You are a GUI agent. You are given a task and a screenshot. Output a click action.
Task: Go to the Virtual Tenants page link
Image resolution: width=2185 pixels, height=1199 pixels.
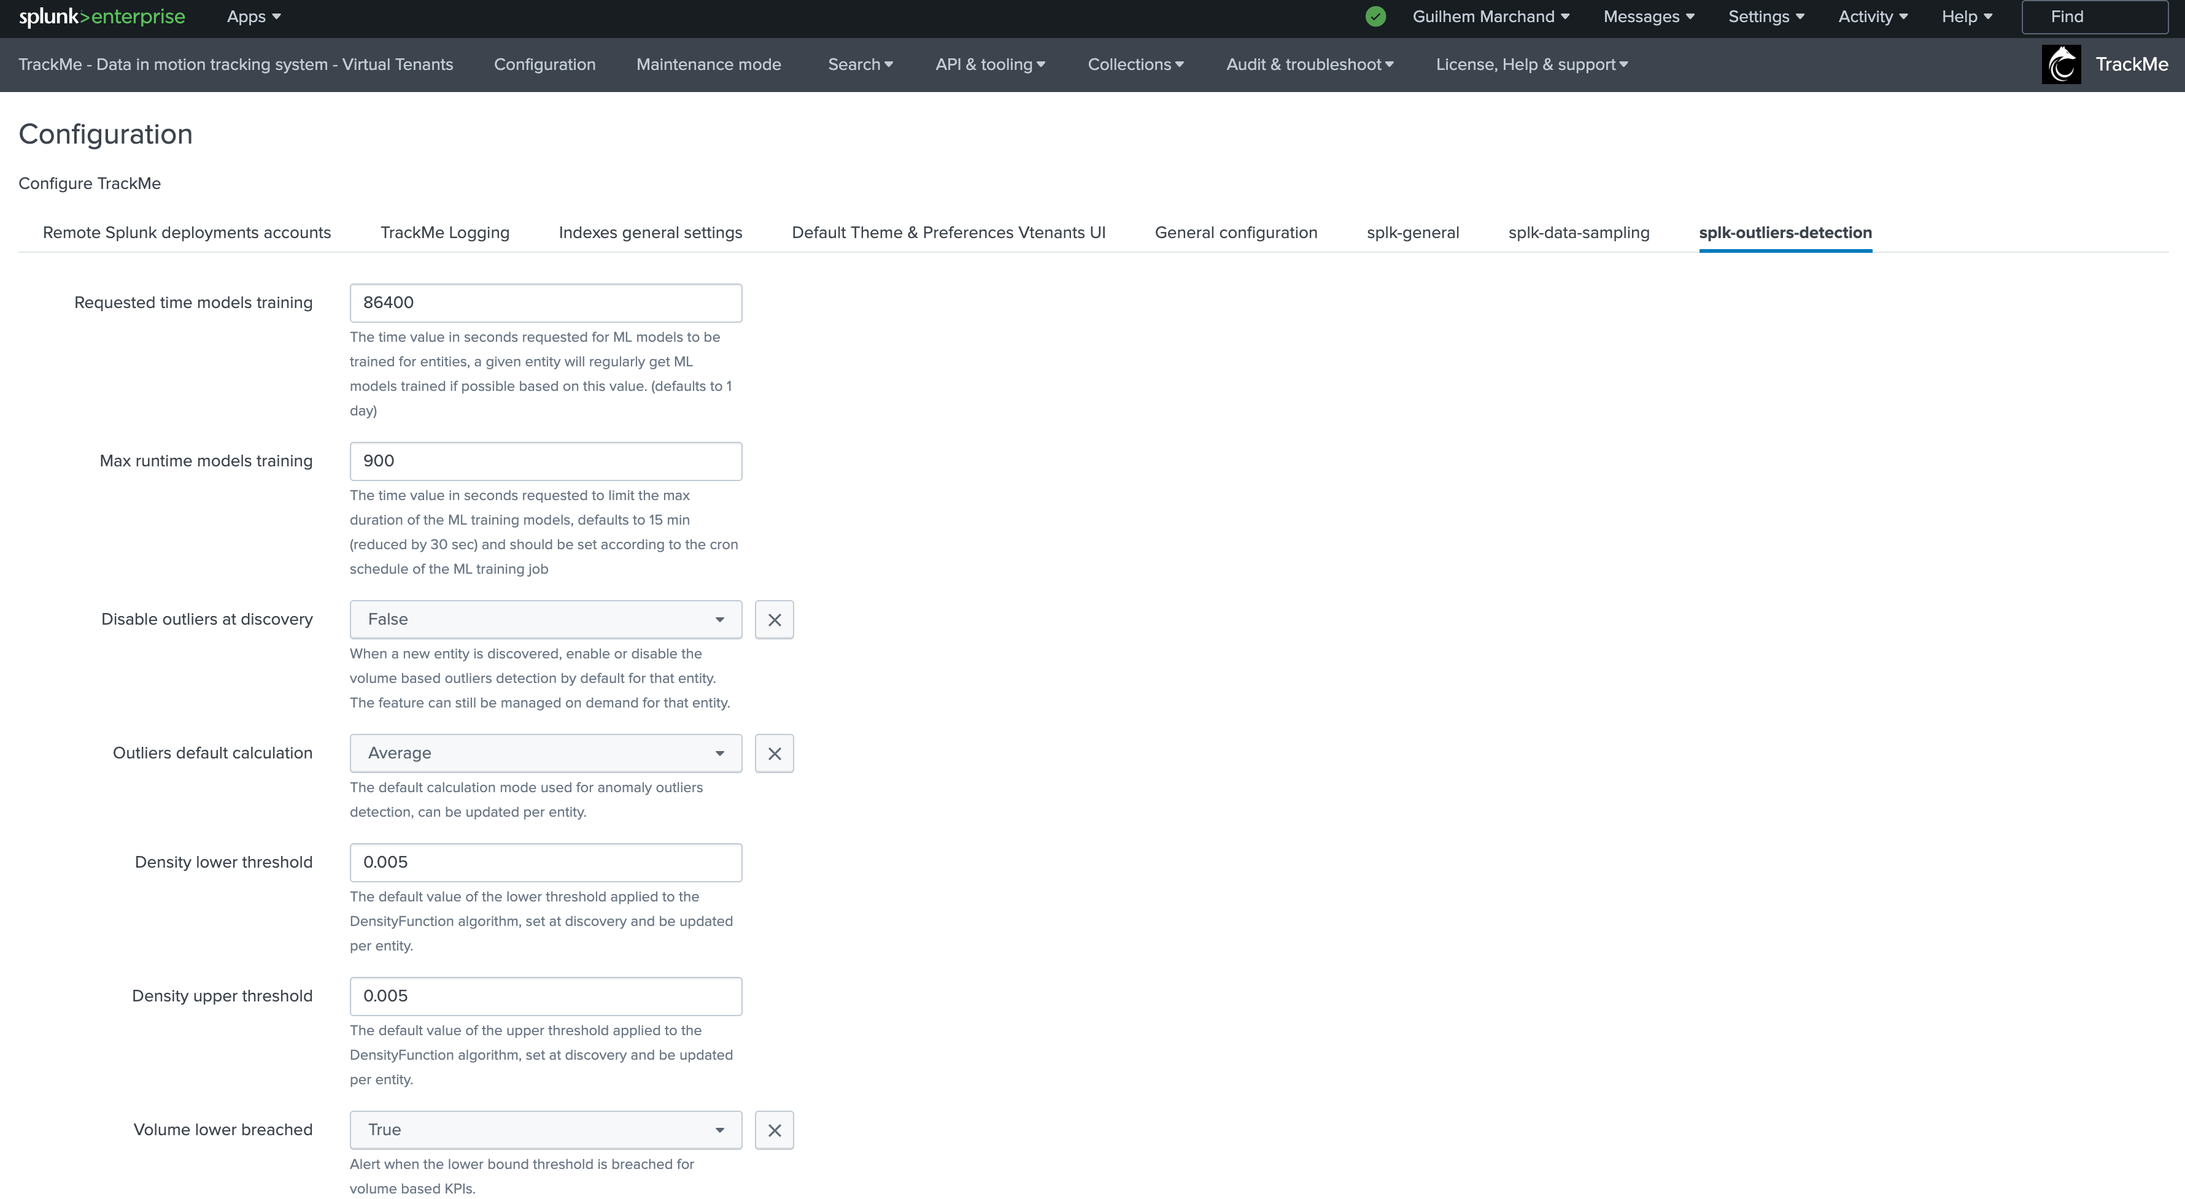(236, 64)
